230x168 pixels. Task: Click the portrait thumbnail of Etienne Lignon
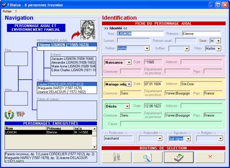[88, 29]
